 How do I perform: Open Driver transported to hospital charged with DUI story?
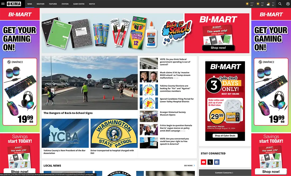[x=112, y=152]
